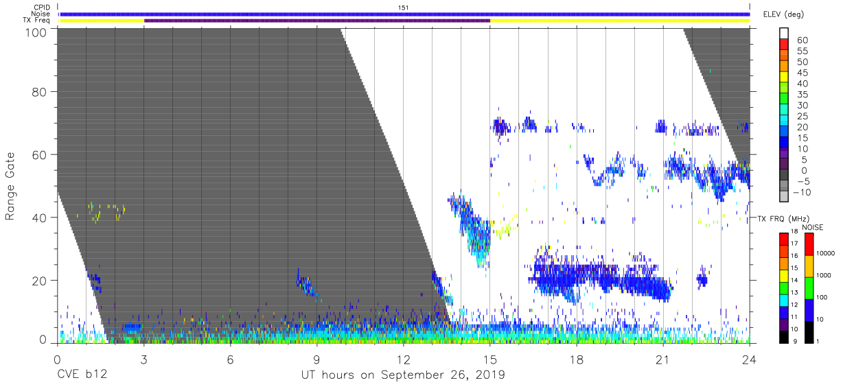Viewport: 843px width, 389px height.
Task: Click the ELEV (deg) colorbar title
Action: click(x=784, y=14)
